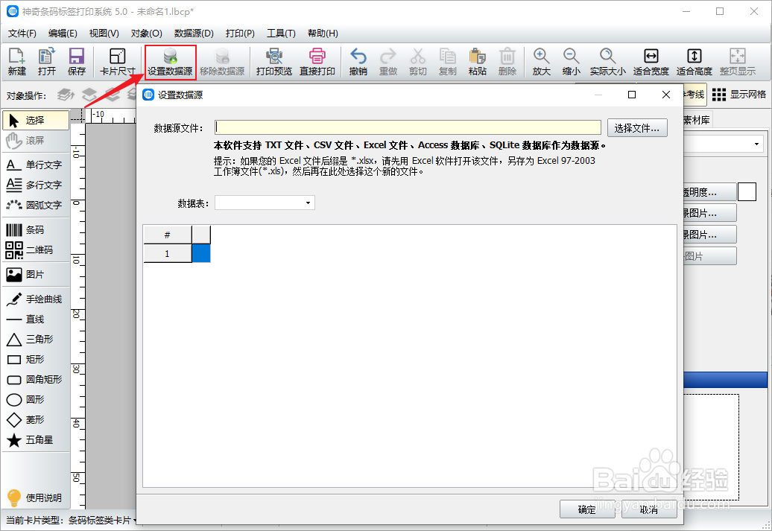
Task: Select the 直线 line tool
Action: tap(36, 319)
